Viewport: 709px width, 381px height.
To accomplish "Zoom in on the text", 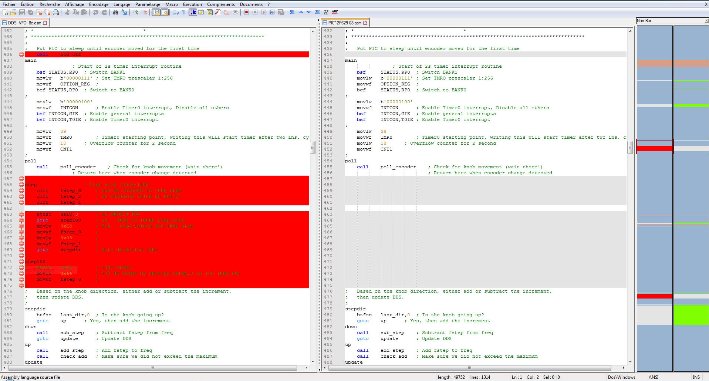I will 136,12.
